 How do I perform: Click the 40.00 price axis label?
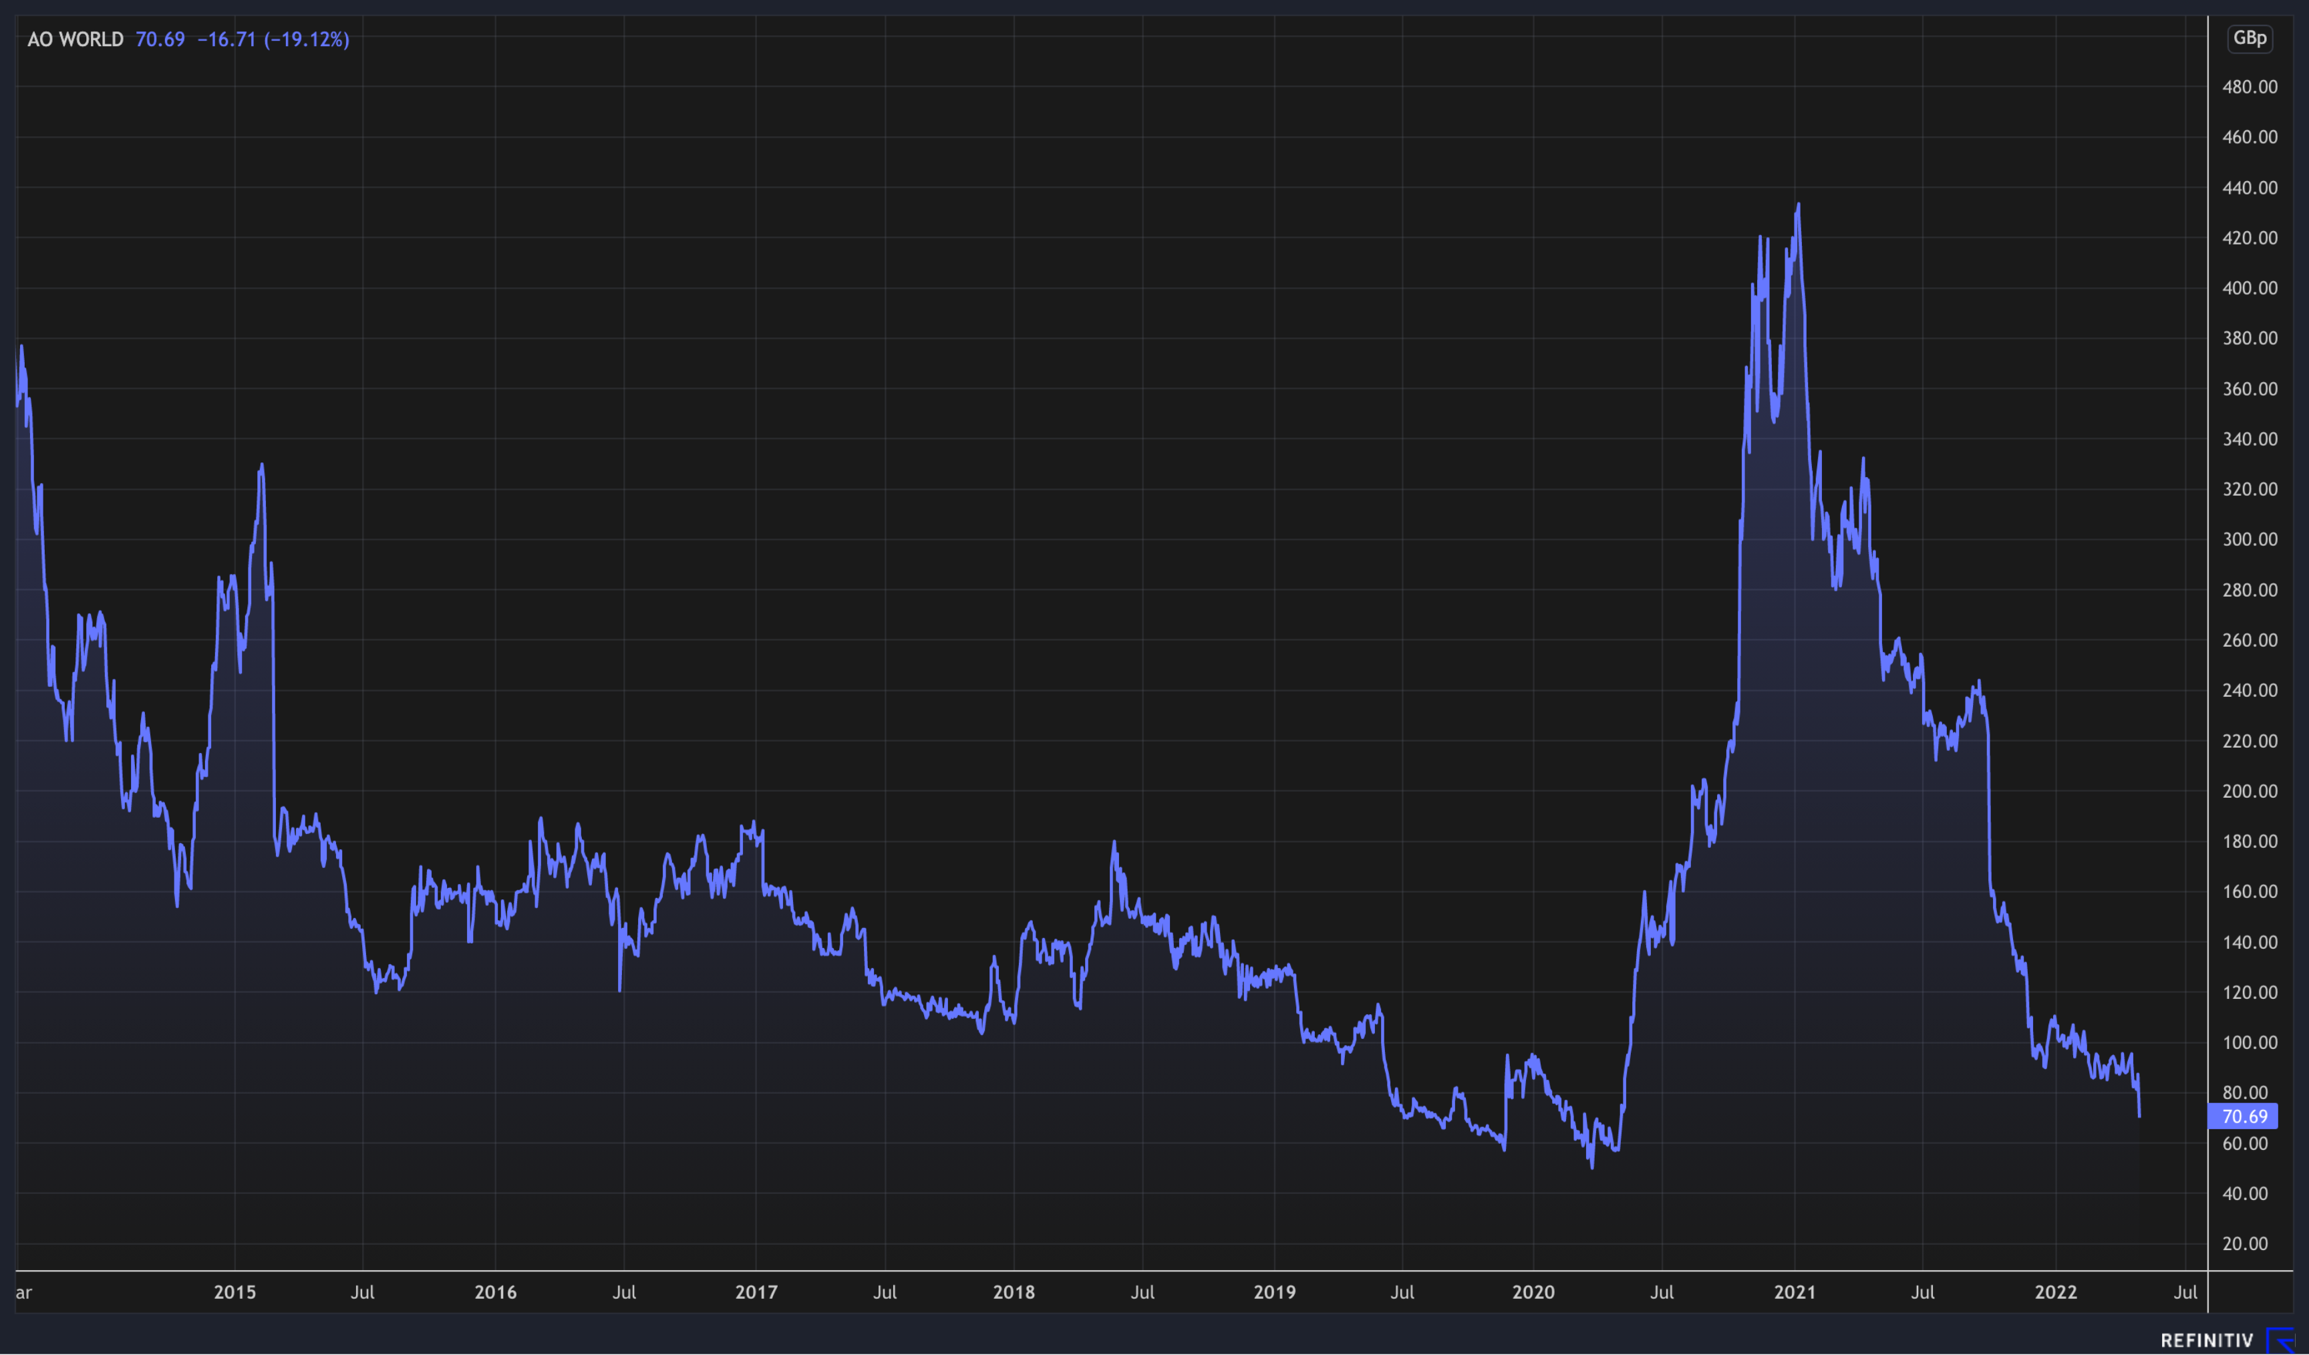pyautogui.click(x=2245, y=1194)
